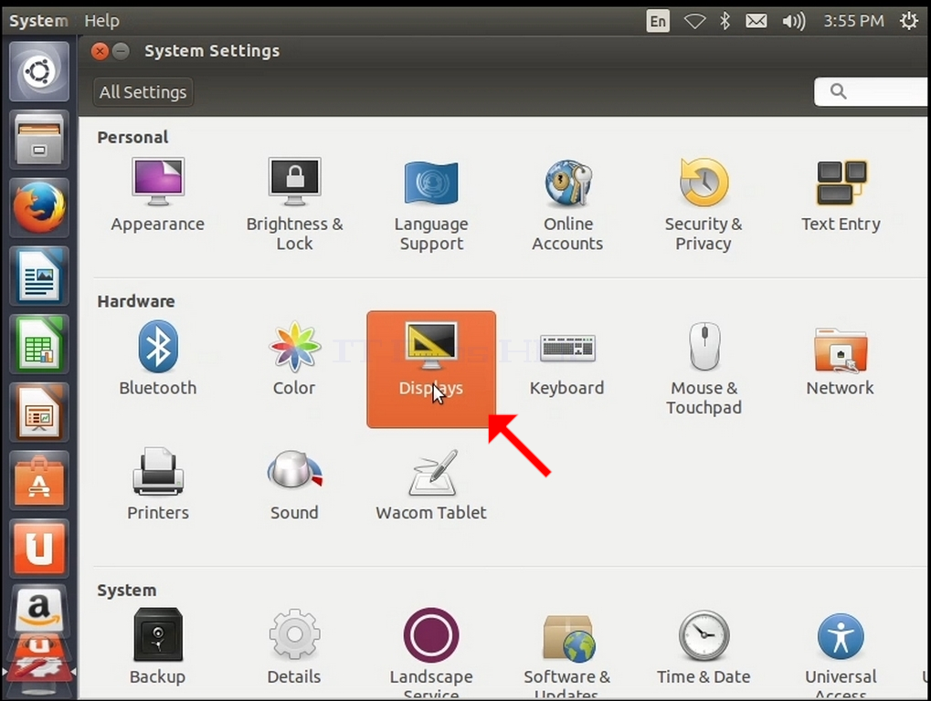Viewport: 931px width, 701px height.
Task: Open Bluetooth settings
Action: (x=158, y=358)
